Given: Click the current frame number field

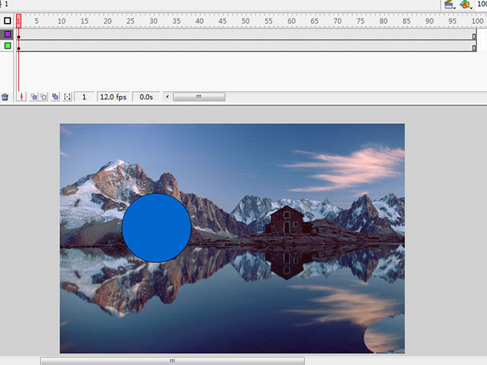Looking at the screenshot, I should [x=84, y=97].
